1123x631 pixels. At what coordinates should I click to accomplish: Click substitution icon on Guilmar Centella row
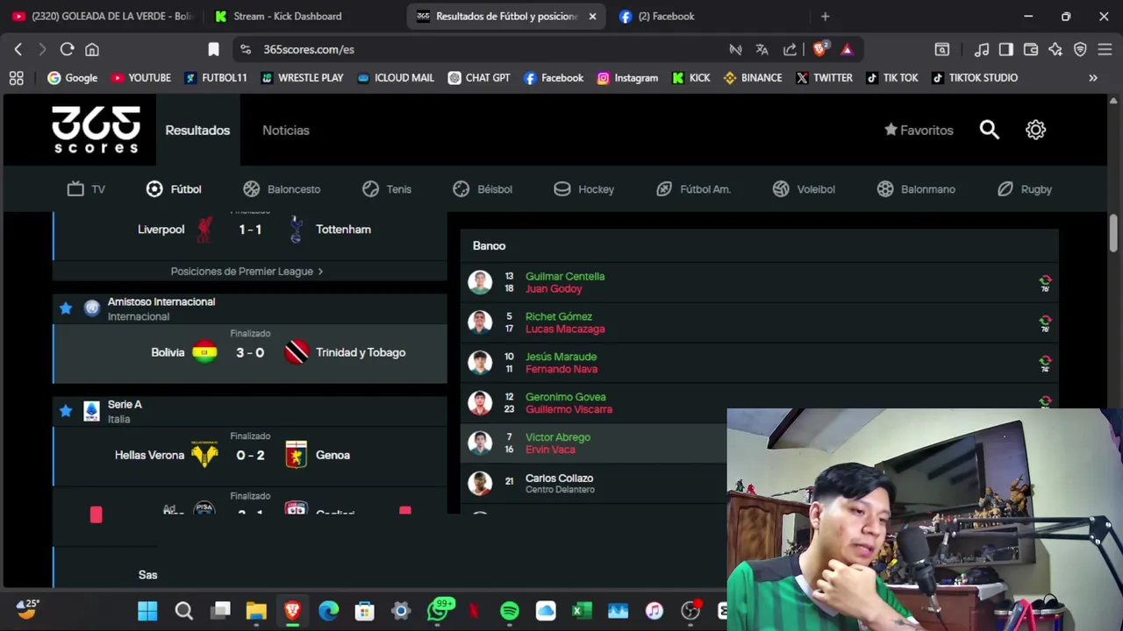(1045, 282)
